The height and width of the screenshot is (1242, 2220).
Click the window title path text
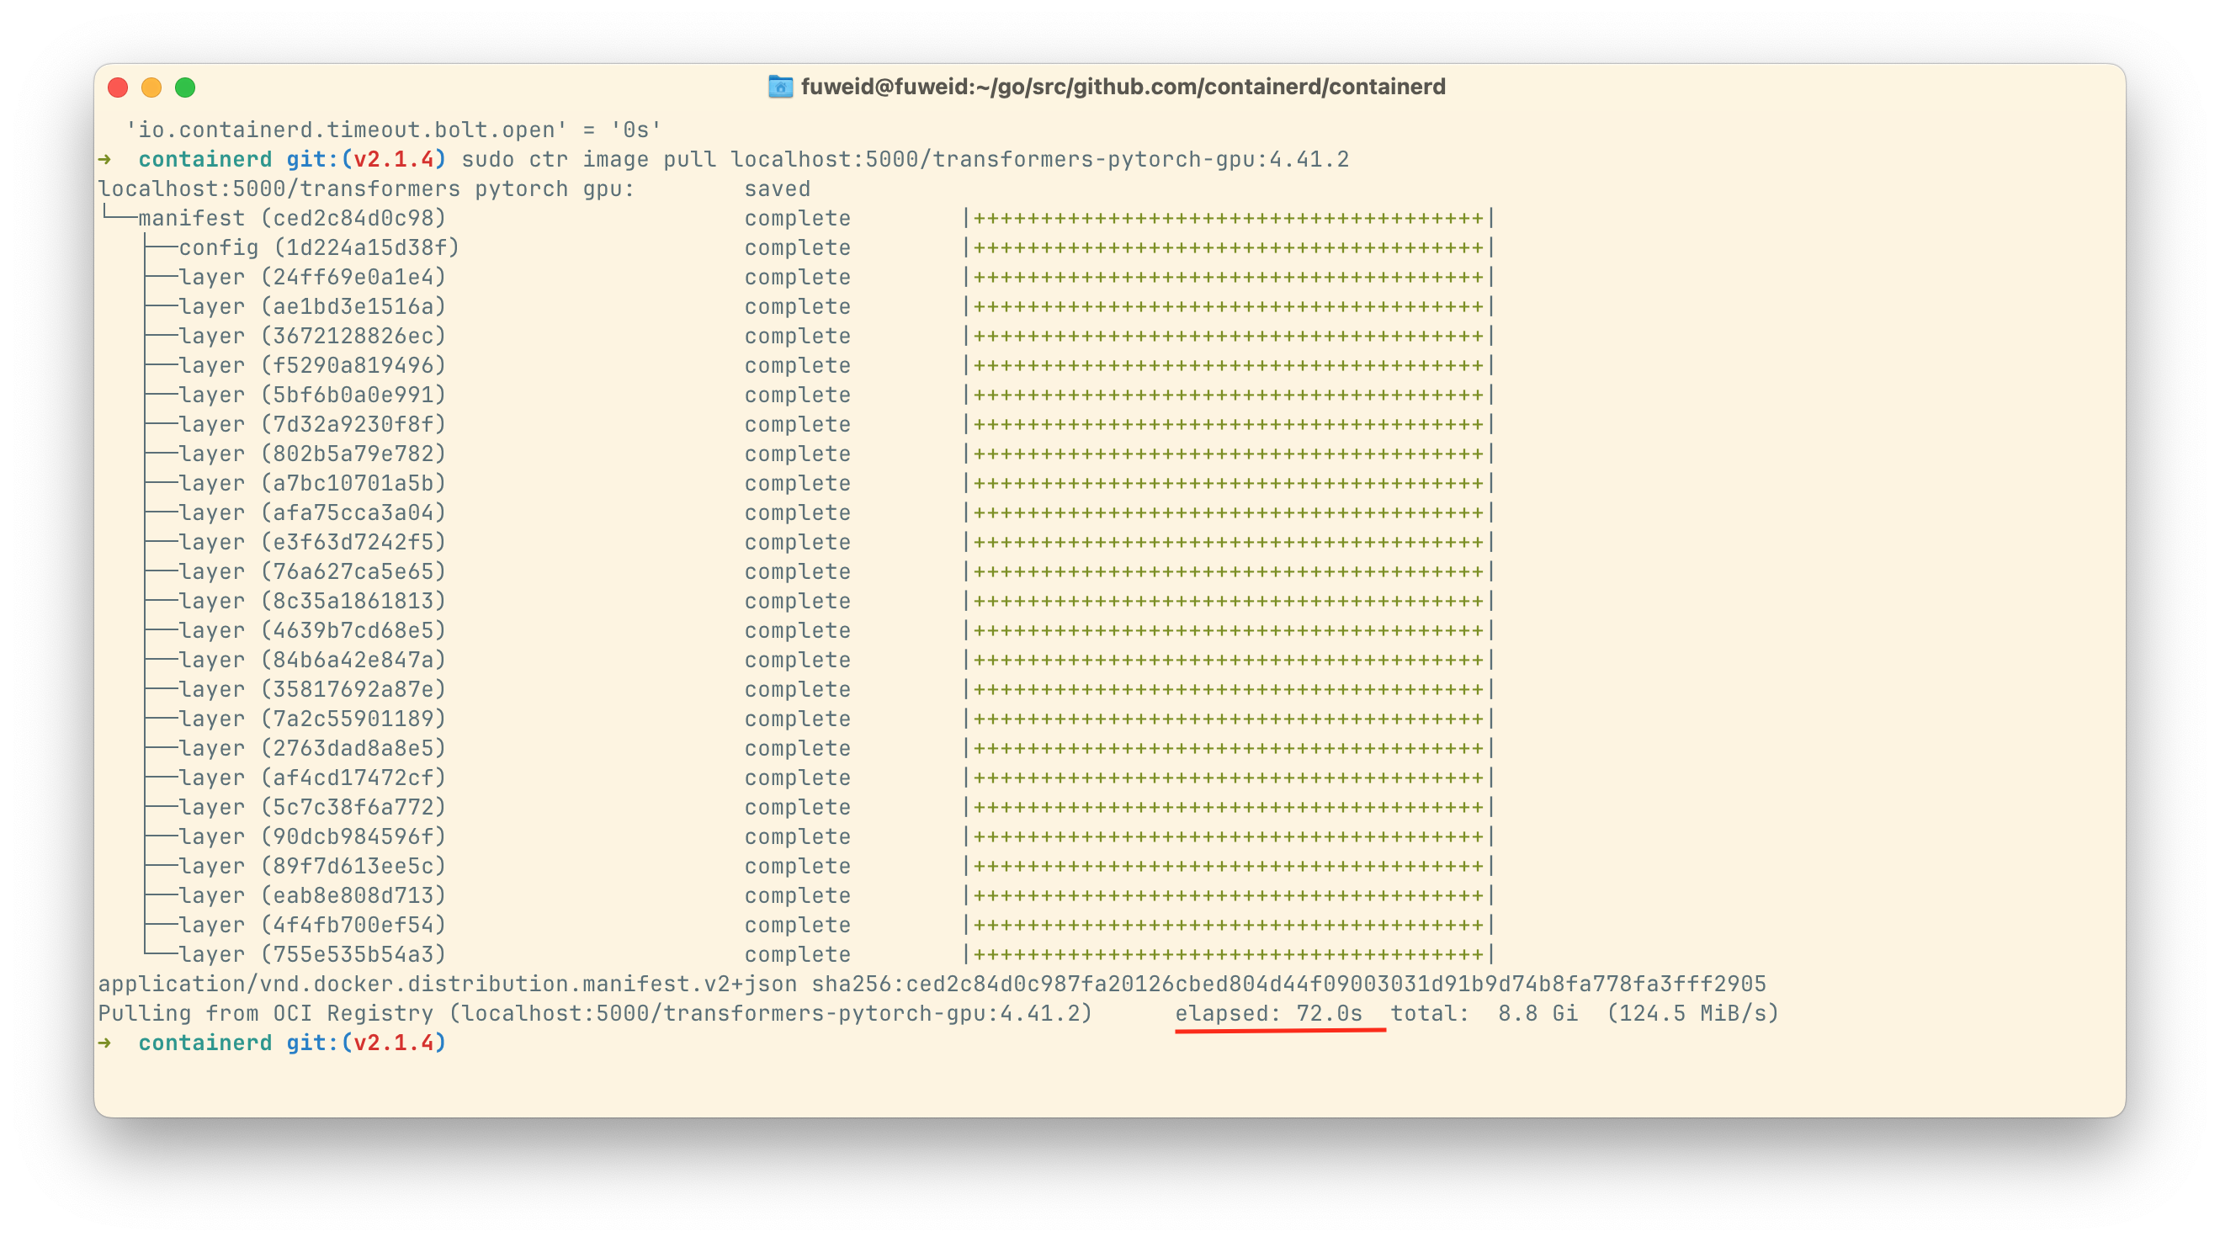(1123, 87)
